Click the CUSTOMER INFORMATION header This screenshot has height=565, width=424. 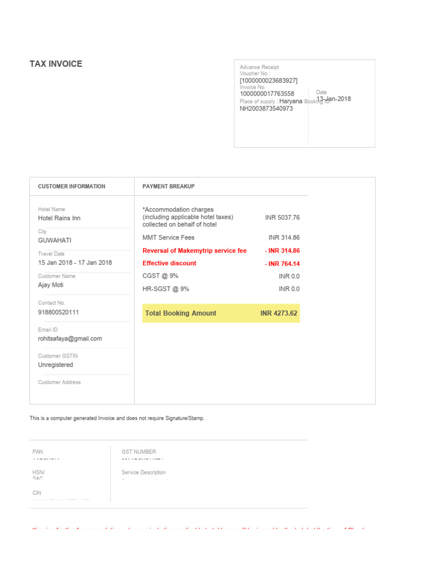[71, 186]
